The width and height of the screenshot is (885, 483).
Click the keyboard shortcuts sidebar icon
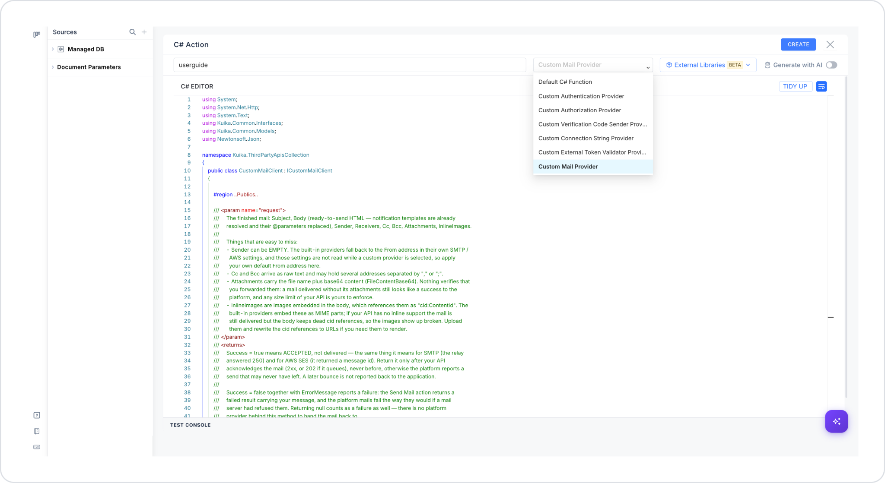click(x=37, y=447)
